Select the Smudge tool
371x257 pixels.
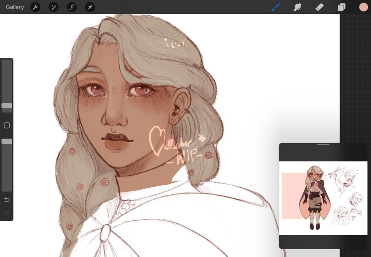[297, 7]
